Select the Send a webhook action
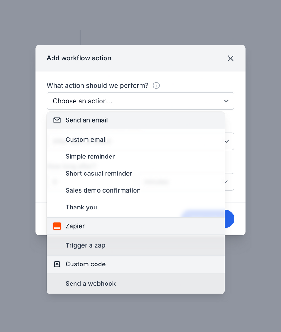 pyautogui.click(x=91, y=284)
